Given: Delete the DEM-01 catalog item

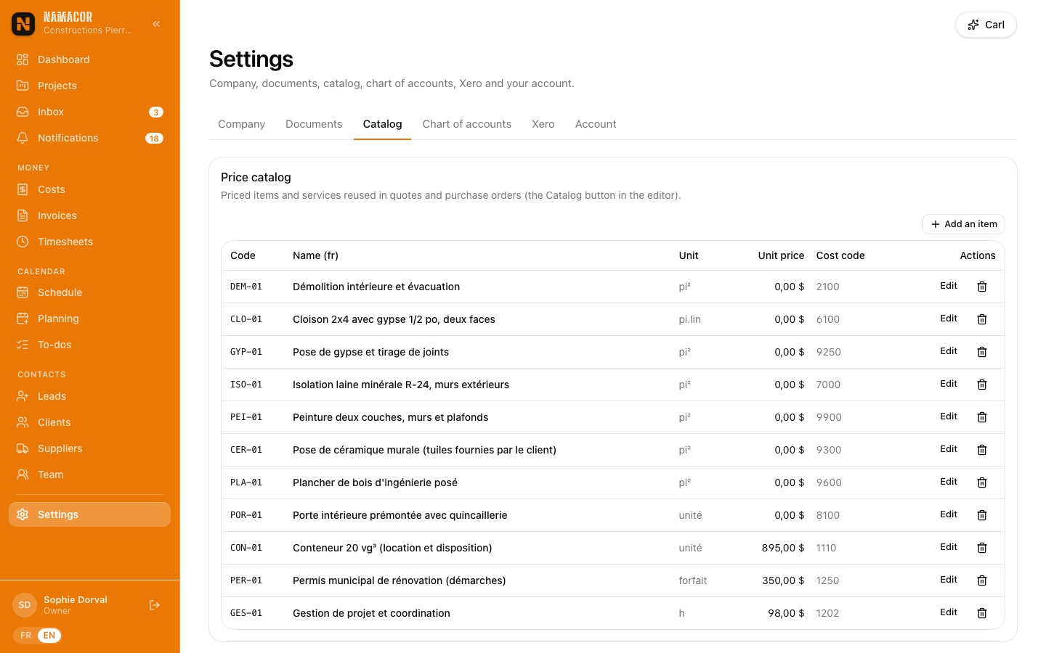Looking at the screenshot, I should click(x=982, y=287).
